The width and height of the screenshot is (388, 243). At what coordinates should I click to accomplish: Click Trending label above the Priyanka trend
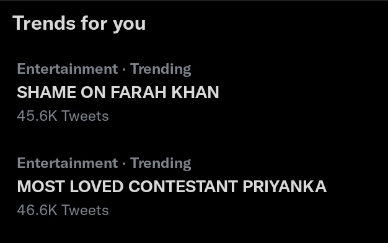point(161,163)
